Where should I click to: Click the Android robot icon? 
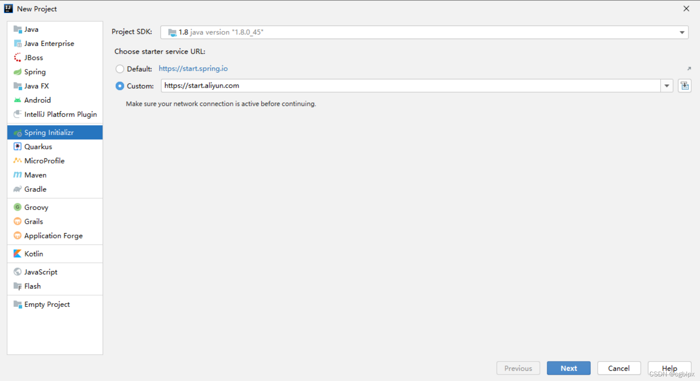coord(17,100)
